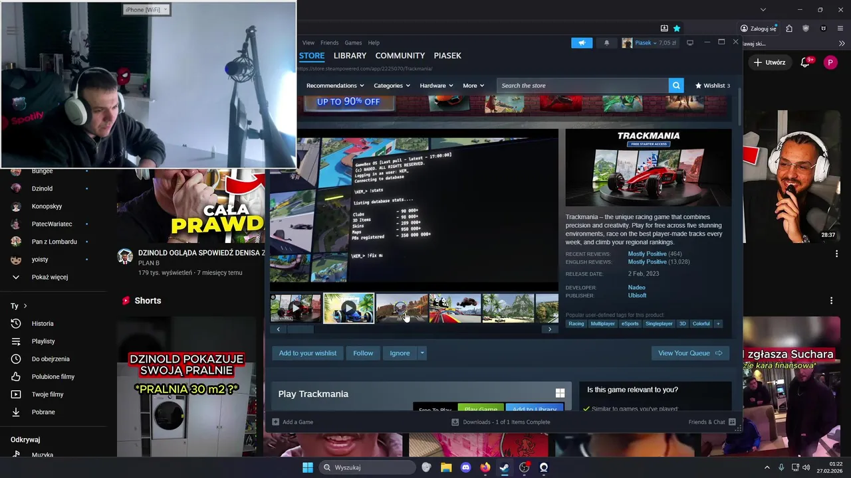Click the YouTube account avatar P
This screenshot has width=851, height=478.
[x=830, y=62]
